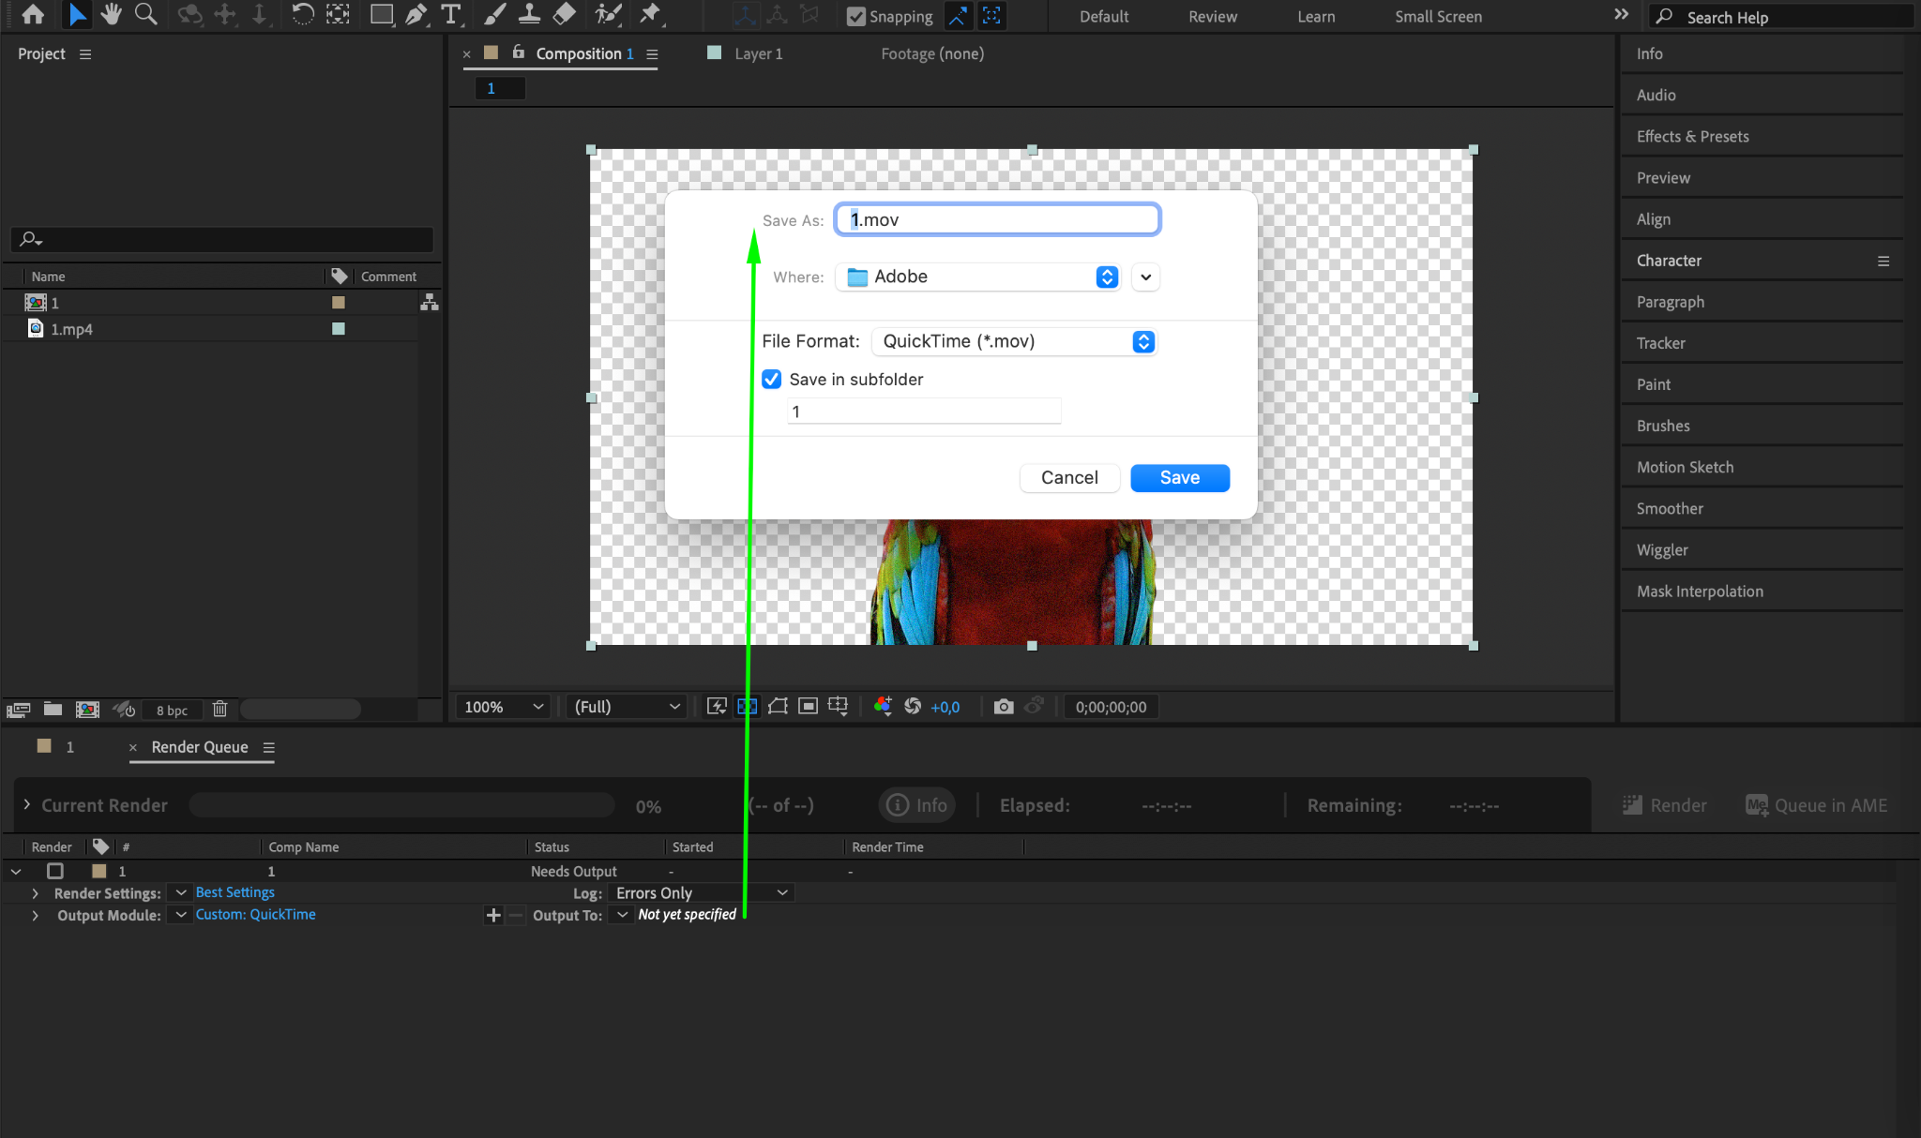
Task: Toggle render checkbox for queue item 1
Action: [x=55, y=871]
